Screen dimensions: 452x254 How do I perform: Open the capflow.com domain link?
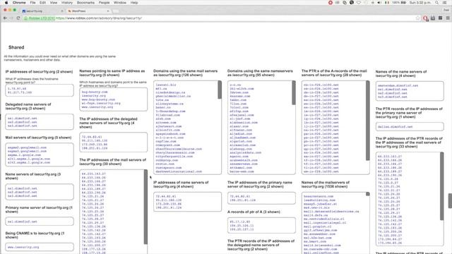click(x=166, y=141)
